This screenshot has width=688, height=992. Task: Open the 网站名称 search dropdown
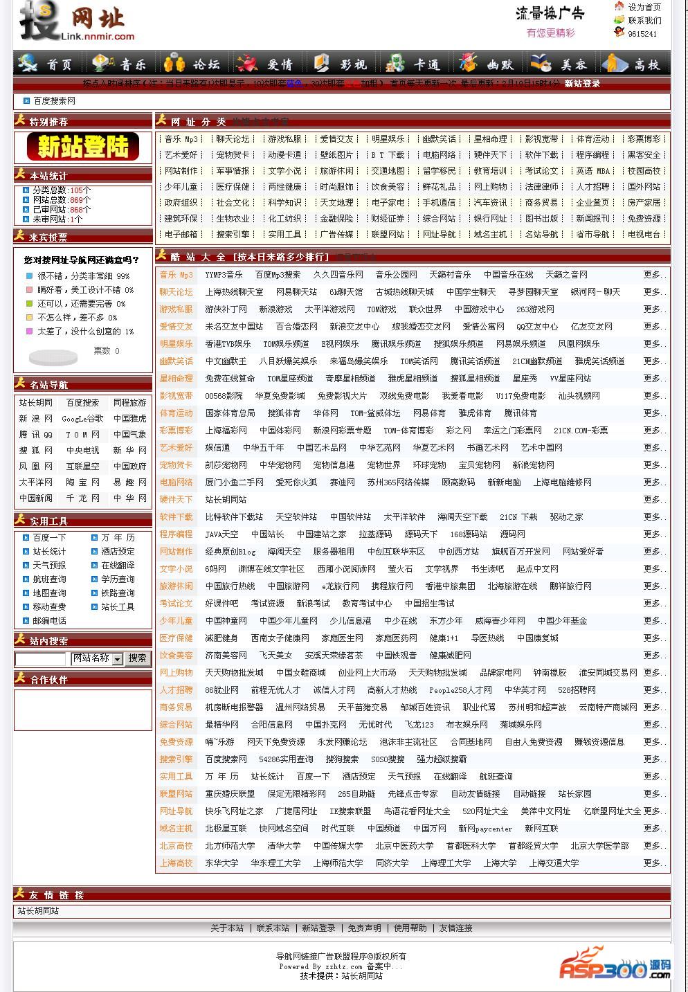click(x=98, y=658)
